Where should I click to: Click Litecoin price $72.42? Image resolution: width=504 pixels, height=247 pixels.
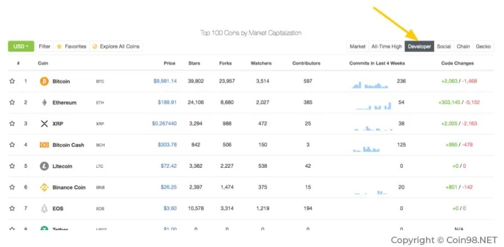tap(169, 166)
